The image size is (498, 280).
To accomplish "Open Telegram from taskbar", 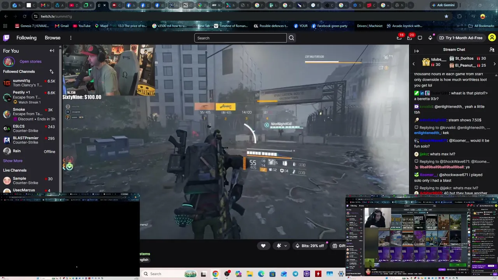I will pos(295,274).
